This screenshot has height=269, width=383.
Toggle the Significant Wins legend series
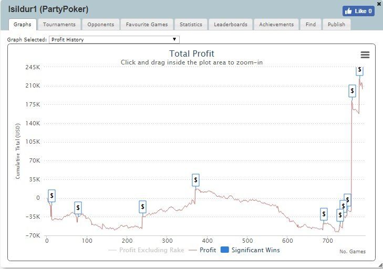click(x=250, y=250)
